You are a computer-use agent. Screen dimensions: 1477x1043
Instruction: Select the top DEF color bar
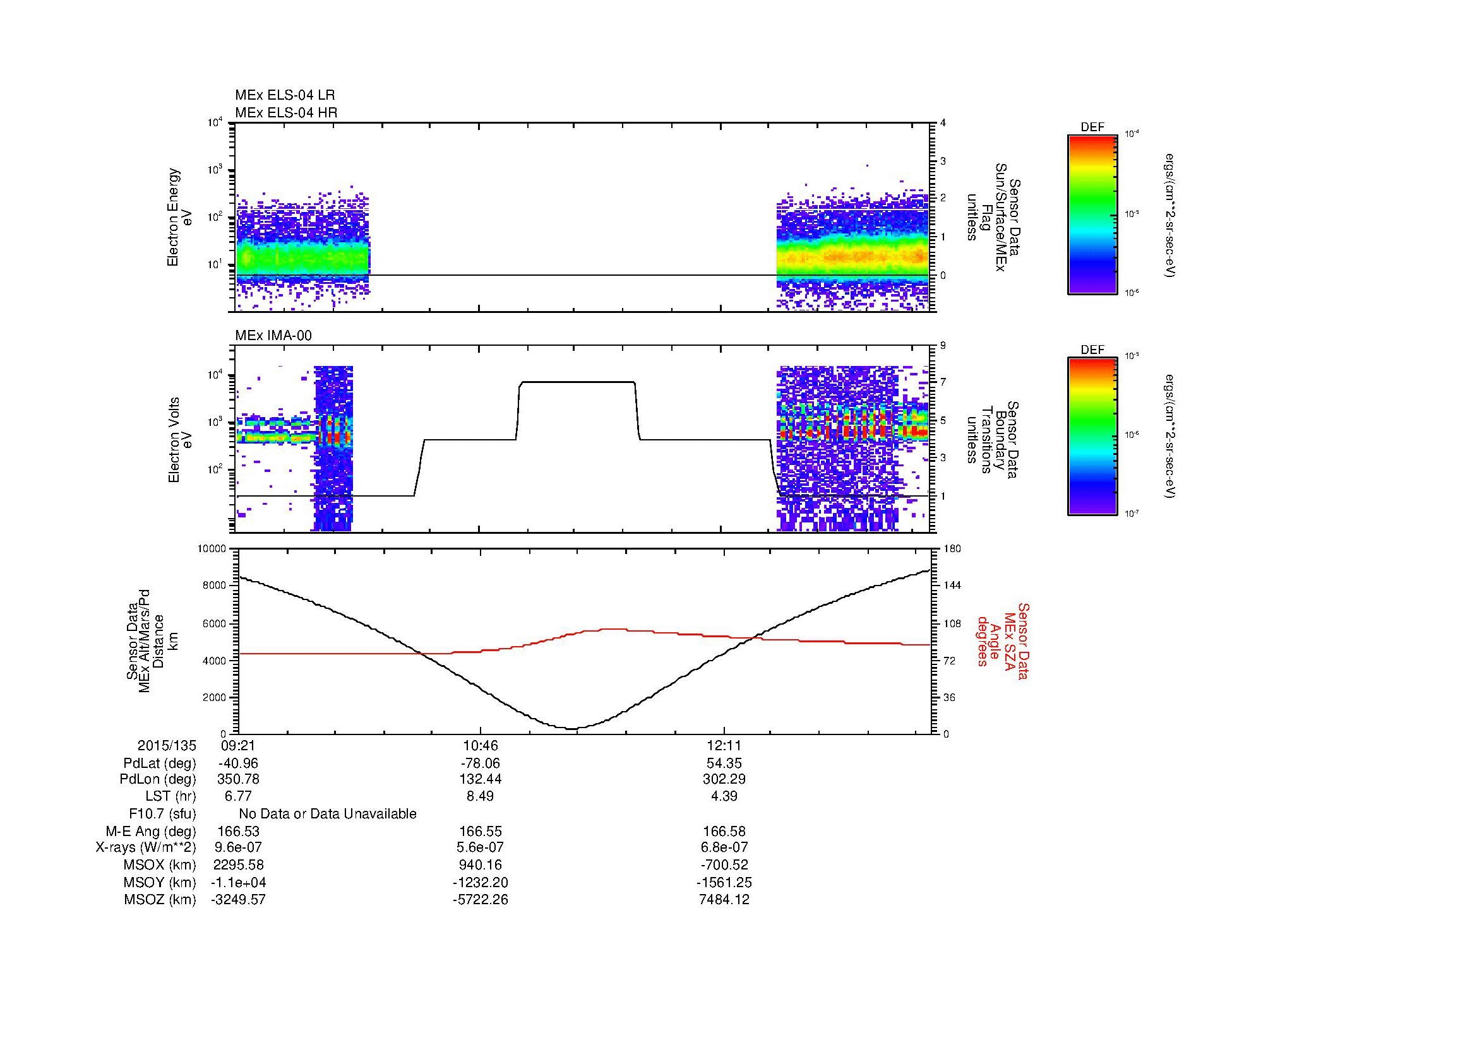point(1092,214)
